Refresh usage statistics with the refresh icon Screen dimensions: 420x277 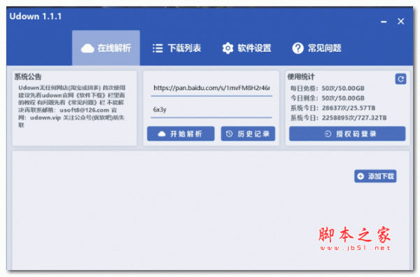pos(400,79)
